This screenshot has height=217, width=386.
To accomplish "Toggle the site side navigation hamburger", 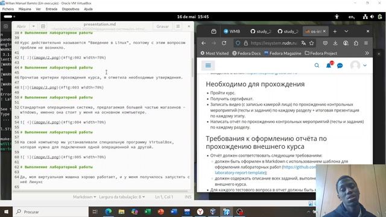I will tap(208, 65).
